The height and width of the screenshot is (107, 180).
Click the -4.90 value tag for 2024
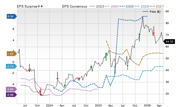[x=11, y=89]
